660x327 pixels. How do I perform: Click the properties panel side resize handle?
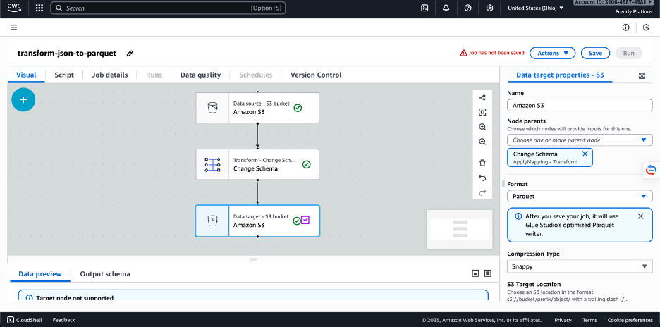coord(503,185)
